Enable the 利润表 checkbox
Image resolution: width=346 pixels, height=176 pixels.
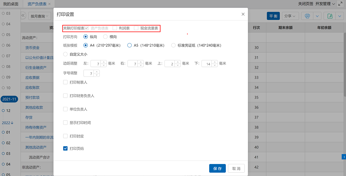pos(115,28)
